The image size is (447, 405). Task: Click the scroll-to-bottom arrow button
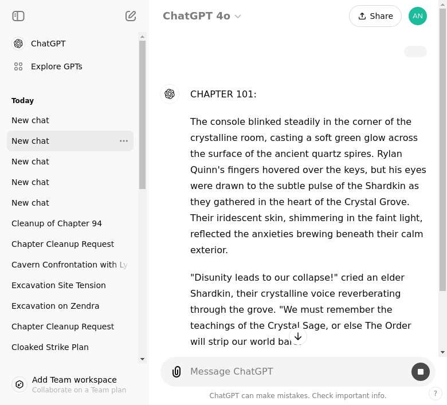tap(298, 336)
